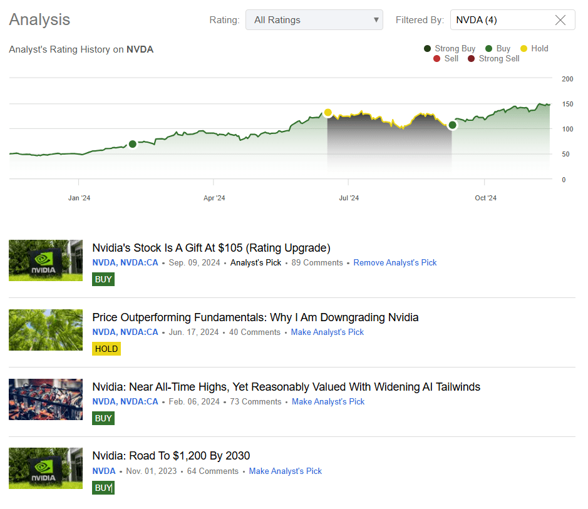Make the June 17 article Analyst's Pick
Screen dimensions: 588x509
(327, 332)
